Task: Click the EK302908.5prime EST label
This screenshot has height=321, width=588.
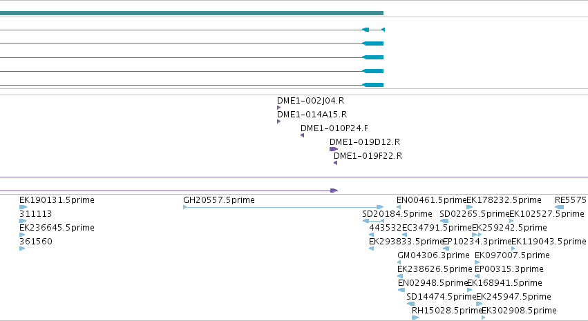Action: click(x=519, y=311)
